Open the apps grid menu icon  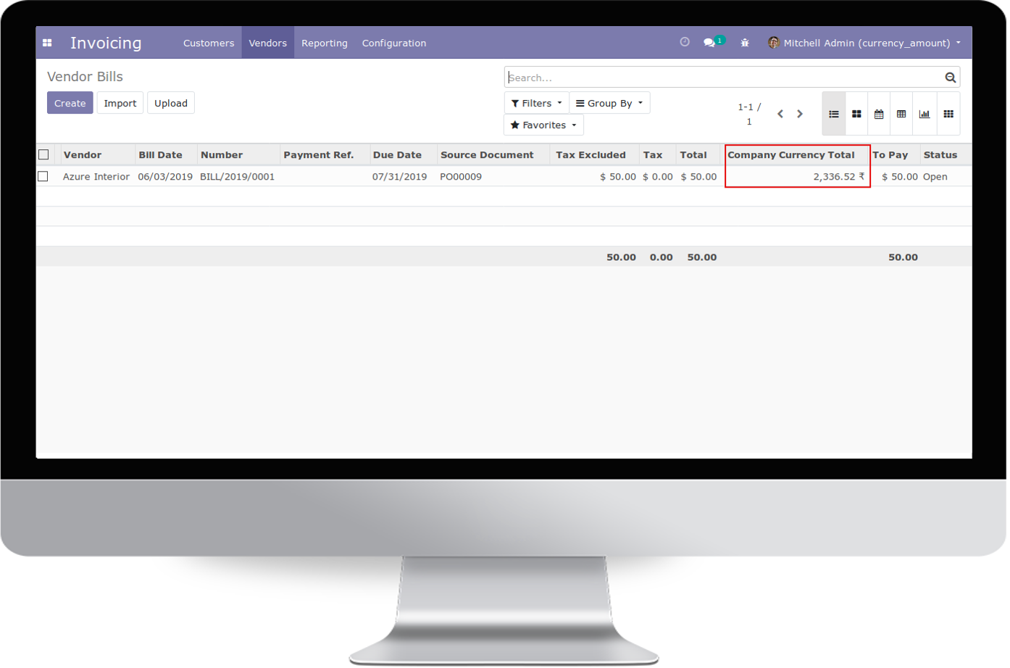click(x=47, y=43)
